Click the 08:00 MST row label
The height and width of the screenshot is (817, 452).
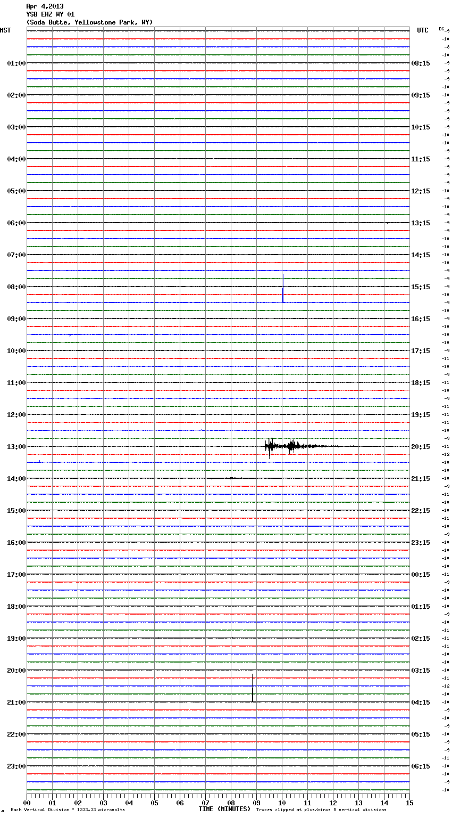click(x=16, y=287)
